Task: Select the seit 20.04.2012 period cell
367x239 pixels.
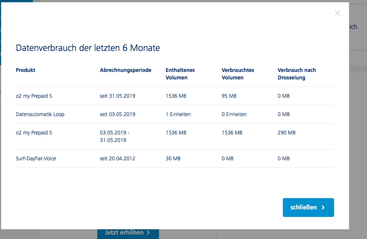Action: click(117, 158)
